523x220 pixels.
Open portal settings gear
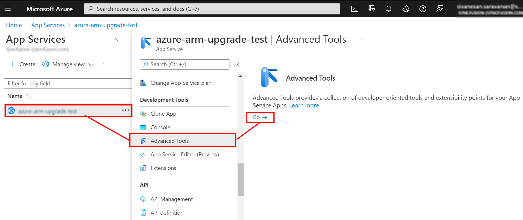(x=406, y=8)
